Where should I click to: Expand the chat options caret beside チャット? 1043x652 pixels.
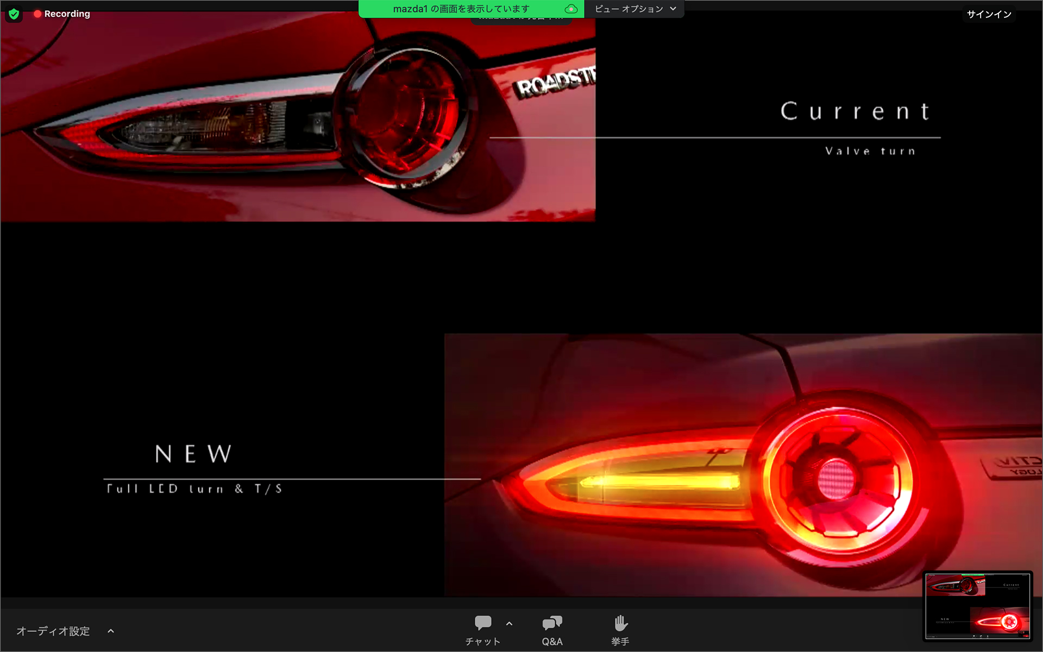coord(509,623)
